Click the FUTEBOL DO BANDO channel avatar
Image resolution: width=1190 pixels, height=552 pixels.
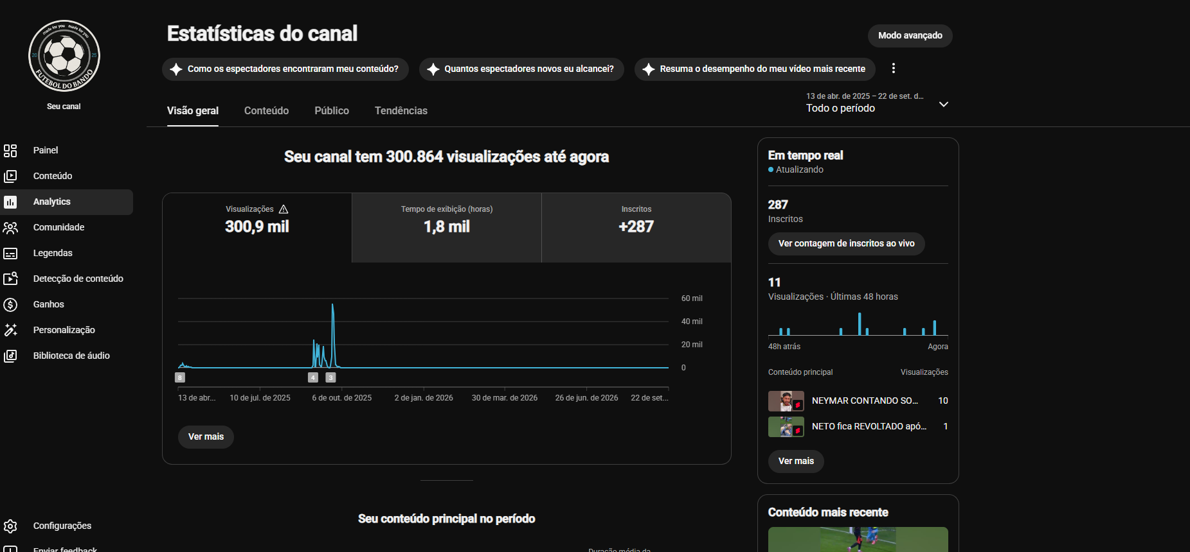[x=64, y=56]
